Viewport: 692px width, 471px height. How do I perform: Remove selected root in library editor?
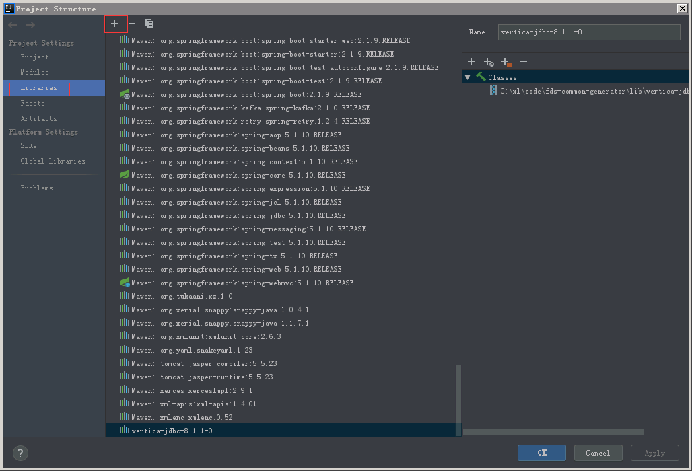(524, 61)
